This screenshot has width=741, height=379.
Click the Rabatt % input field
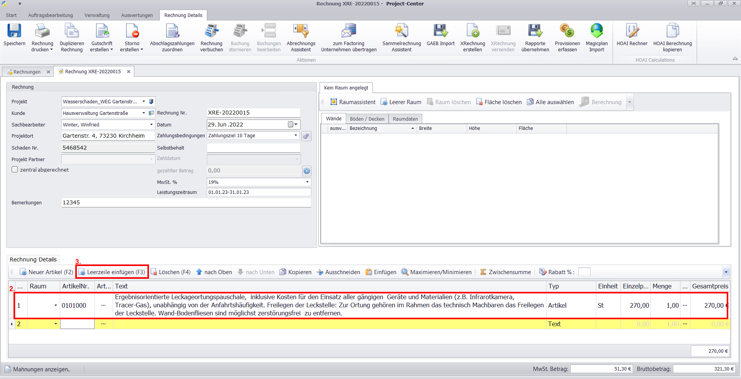pyautogui.click(x=584, y=272)
